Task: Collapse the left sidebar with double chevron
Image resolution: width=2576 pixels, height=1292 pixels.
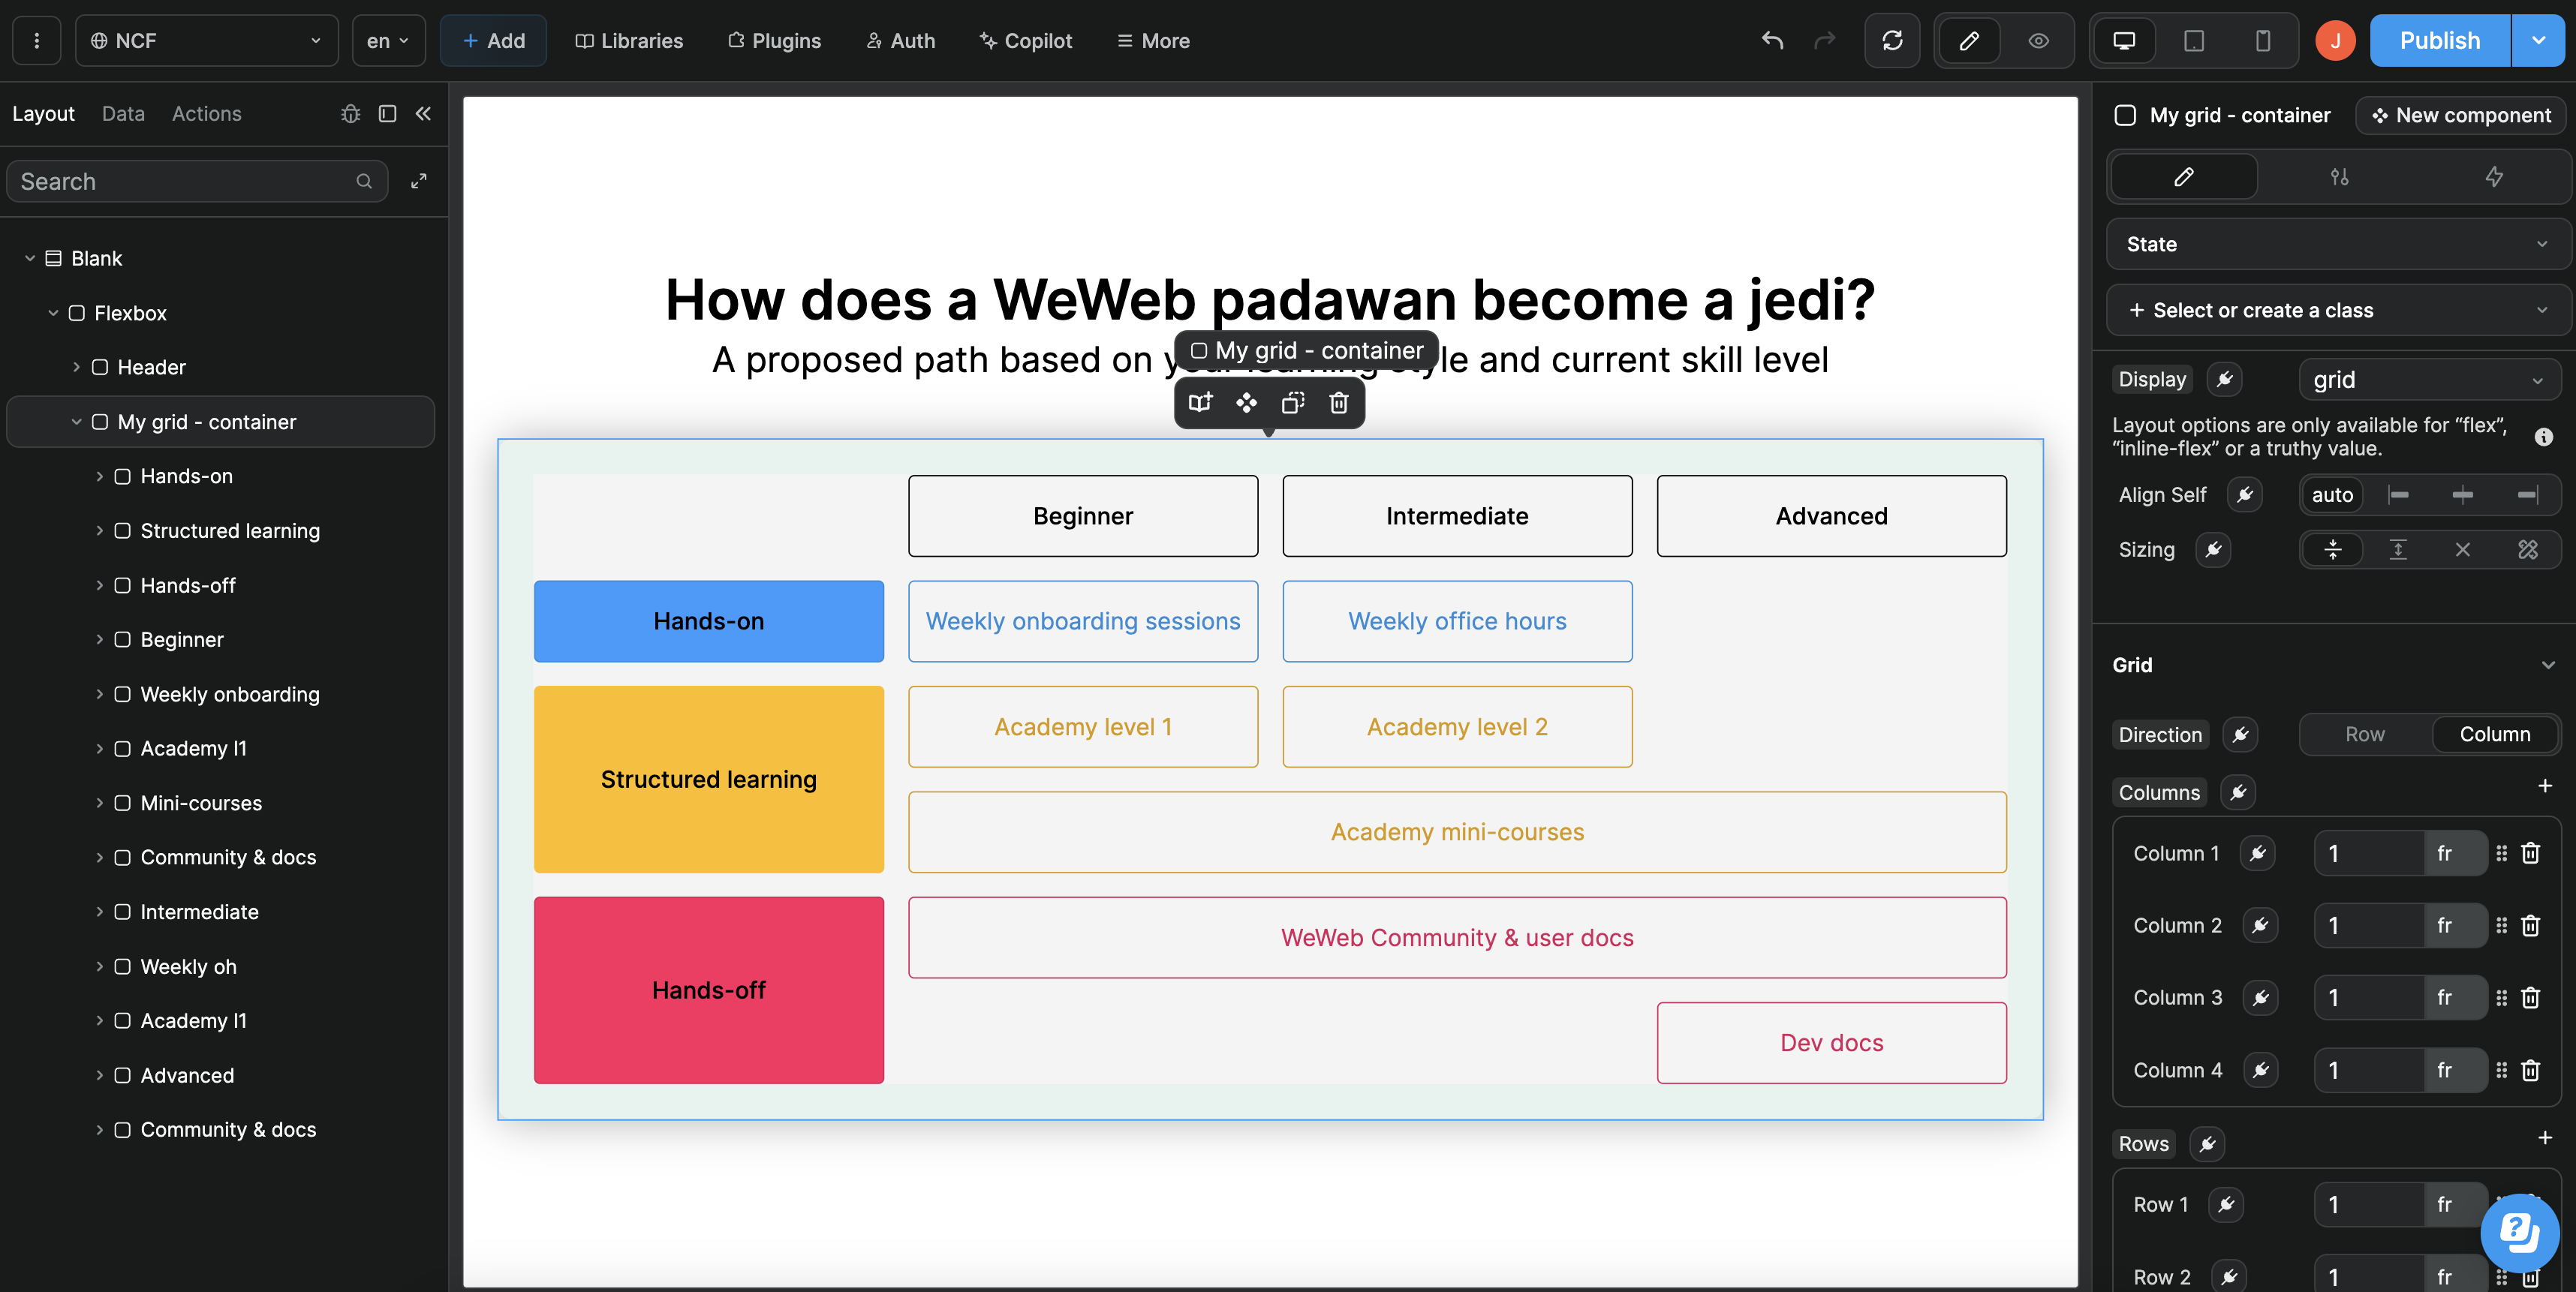Action: tap(424, 114)
